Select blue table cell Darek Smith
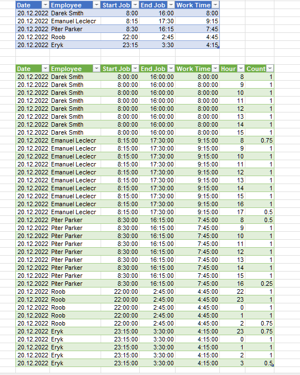300x375 pixels. click(75, 13)
